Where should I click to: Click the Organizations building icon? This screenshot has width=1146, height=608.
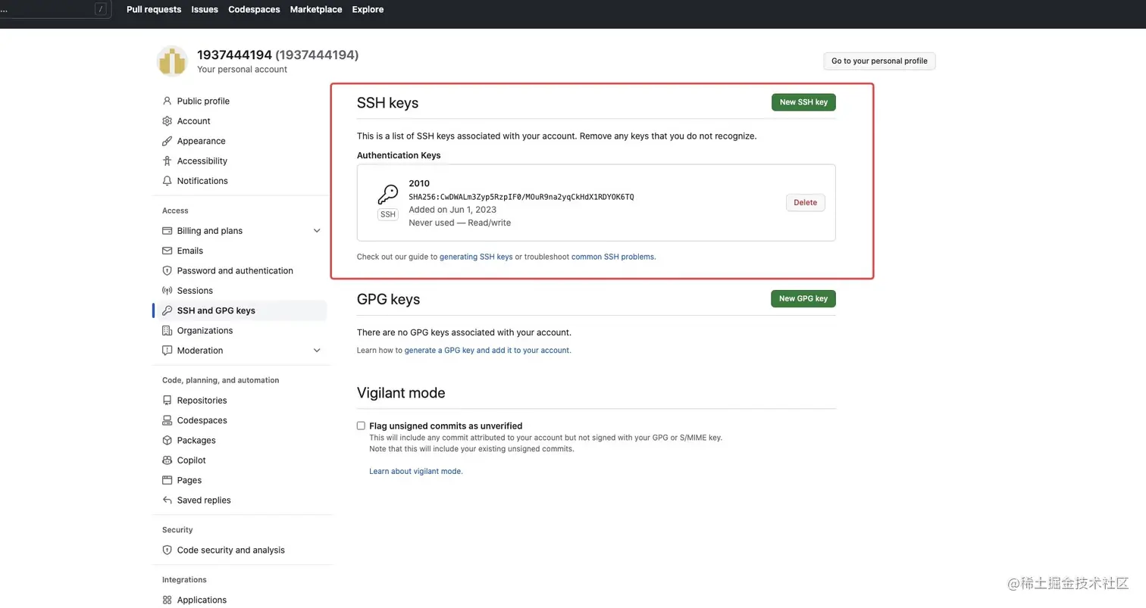tap(168, 331)
